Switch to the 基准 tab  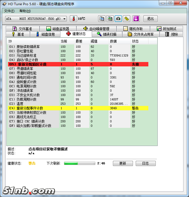point(18,34)
